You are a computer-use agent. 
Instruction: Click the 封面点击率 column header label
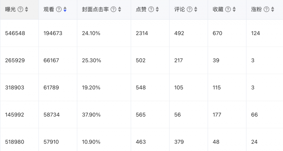coord(95,9)
